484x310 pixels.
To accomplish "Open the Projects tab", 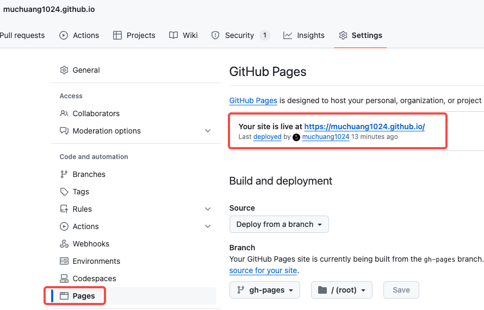I will pos(134,35).
